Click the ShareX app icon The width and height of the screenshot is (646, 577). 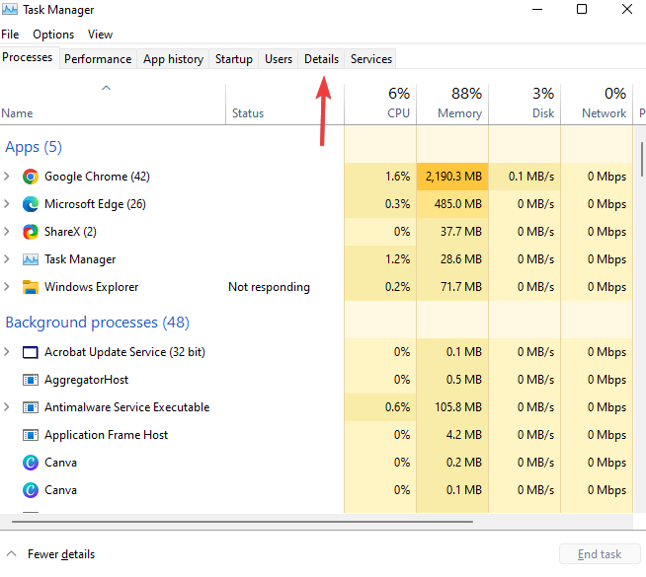pos(30,232)
